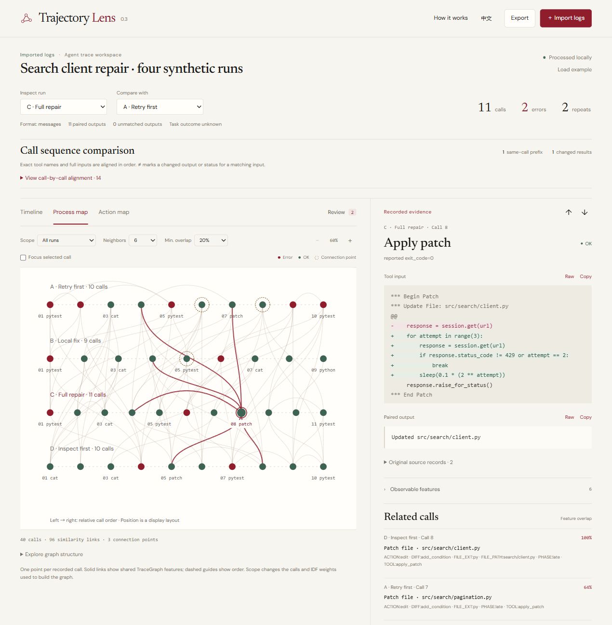Viewport: 612px width, 625px height.
Task: Click the Import logs button
Action: pyautogui.click(x=566, y=18)
